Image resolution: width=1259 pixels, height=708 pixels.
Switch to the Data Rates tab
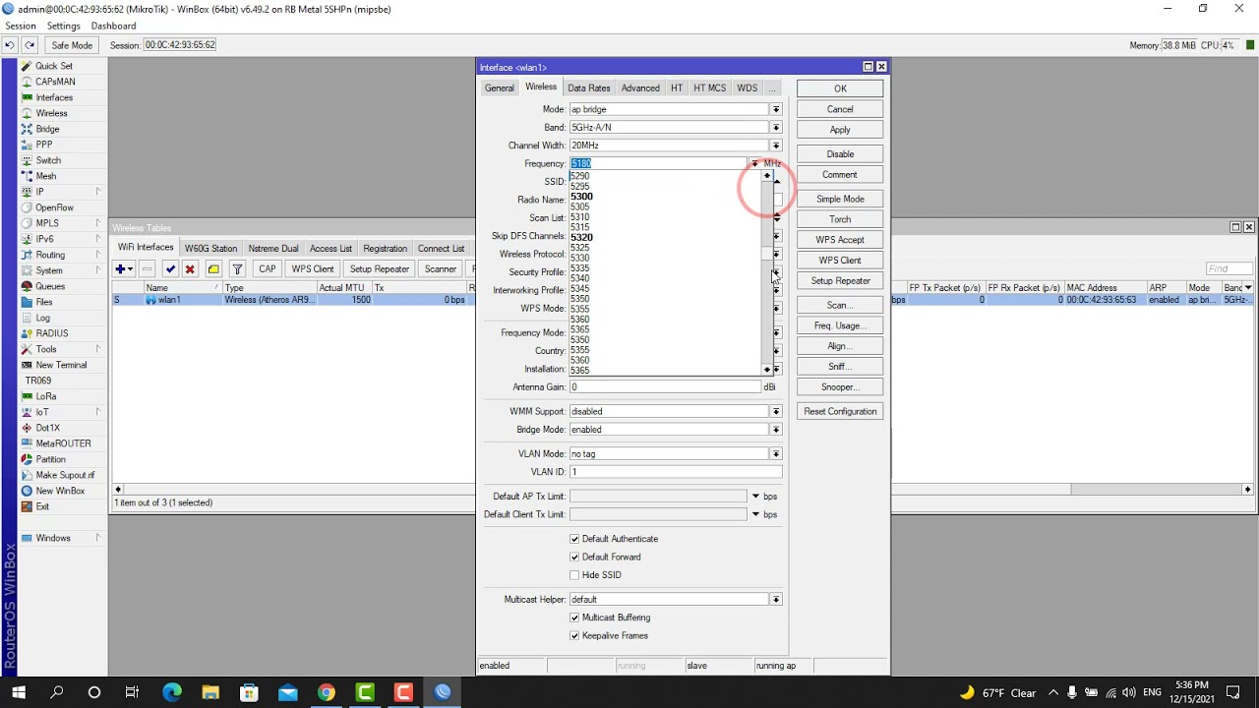click(589, 88)
